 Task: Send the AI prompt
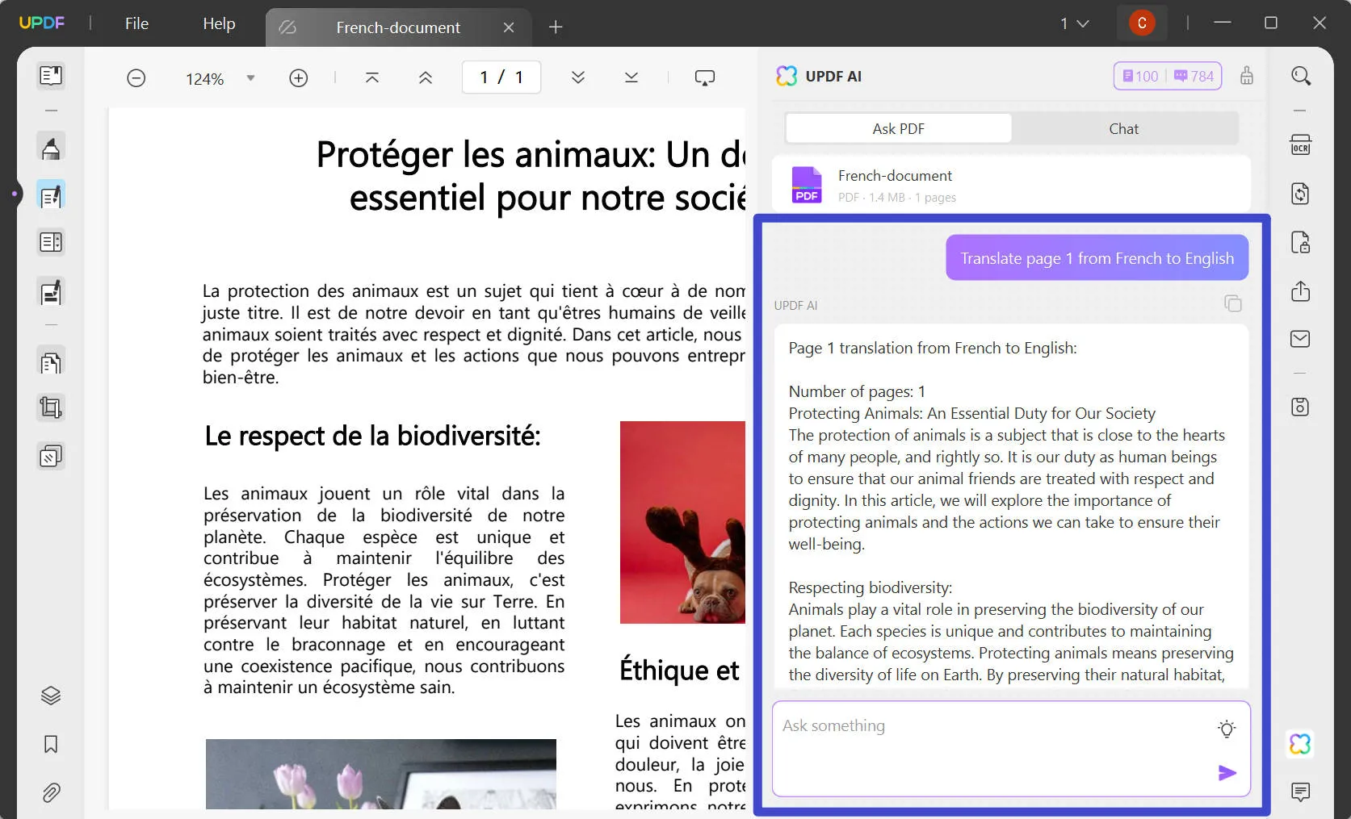(x=1227, y=773)
